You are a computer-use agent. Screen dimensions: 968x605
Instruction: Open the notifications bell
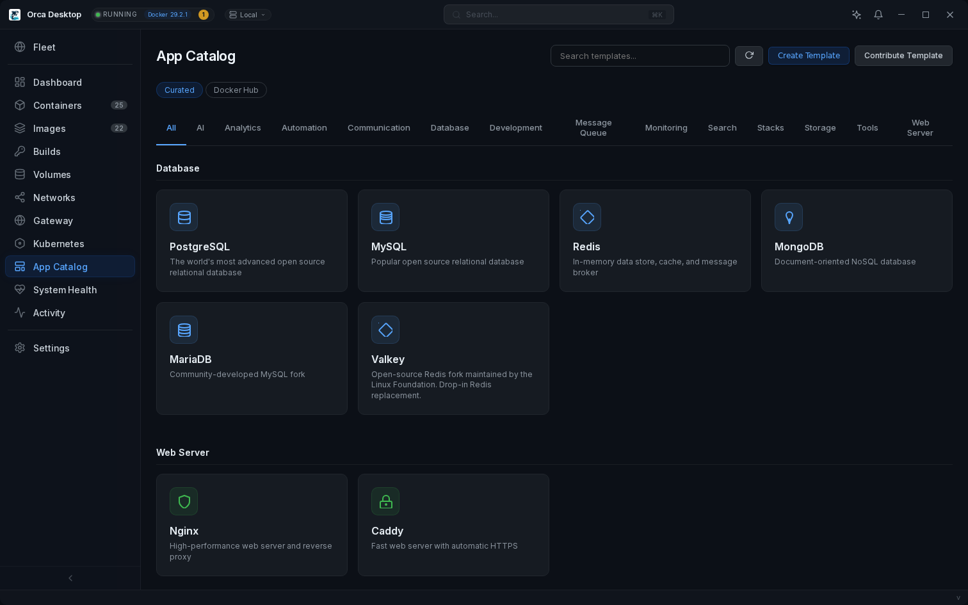coord(878,15)
